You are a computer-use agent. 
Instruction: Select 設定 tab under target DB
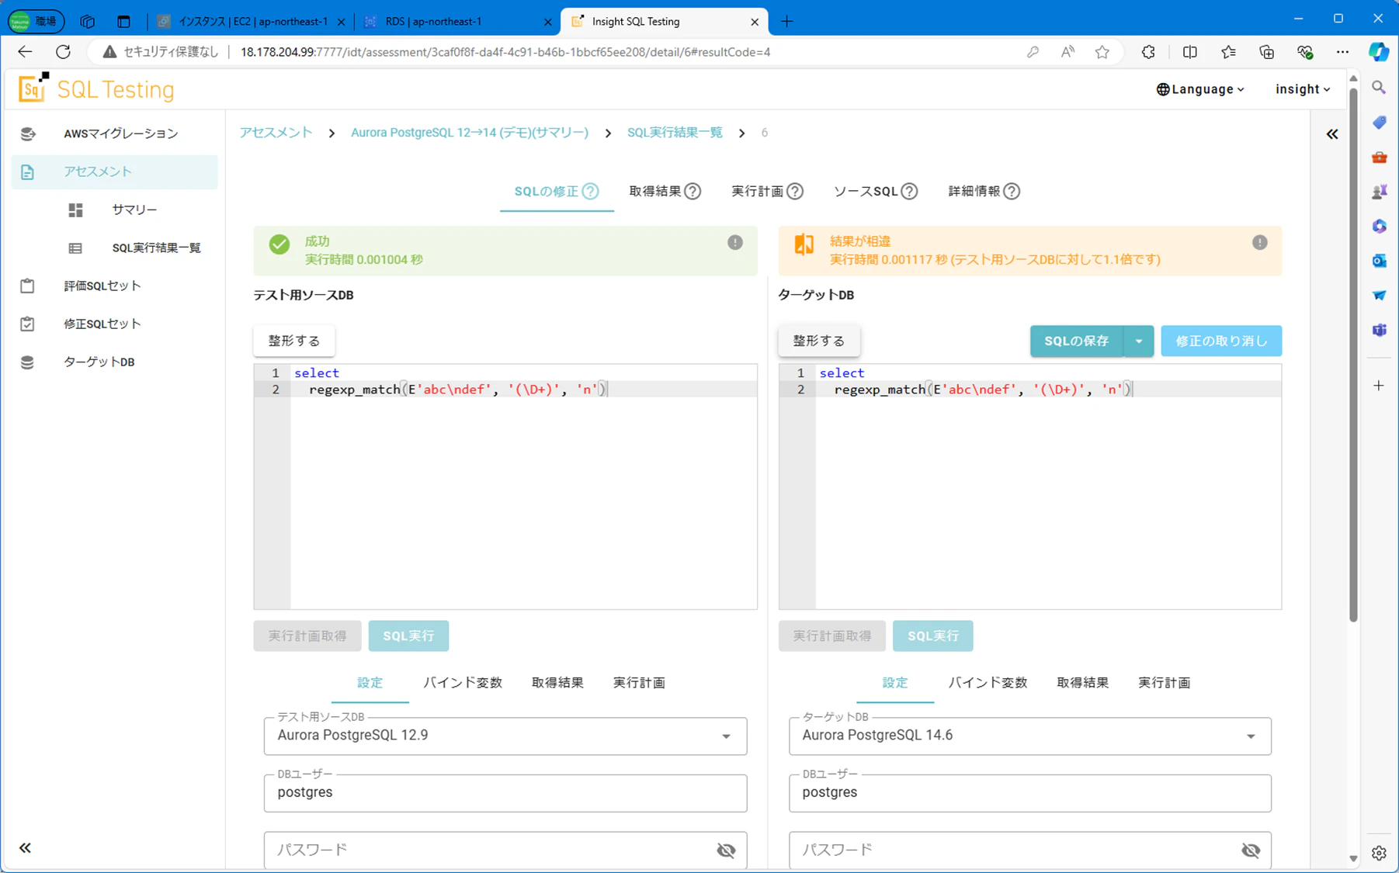tap(895, 683)
